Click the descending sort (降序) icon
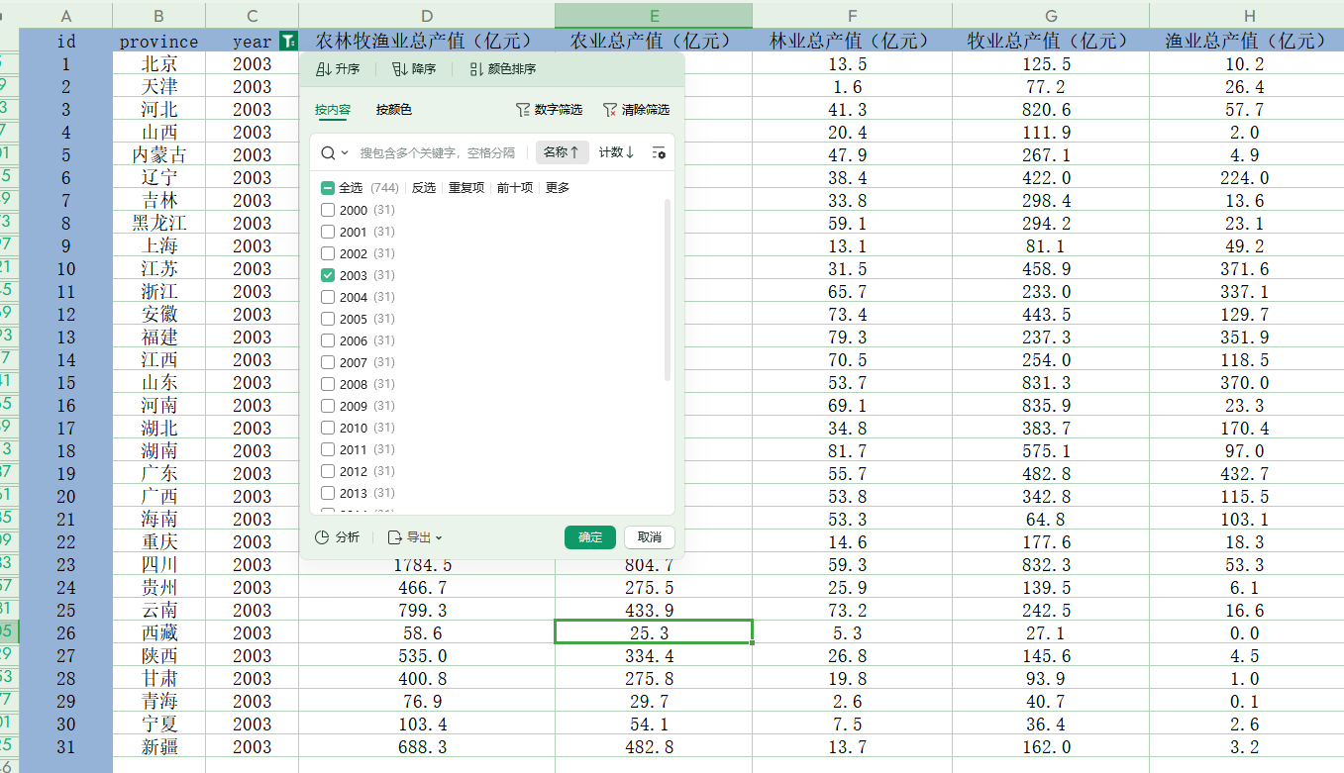 pos(399,69)
